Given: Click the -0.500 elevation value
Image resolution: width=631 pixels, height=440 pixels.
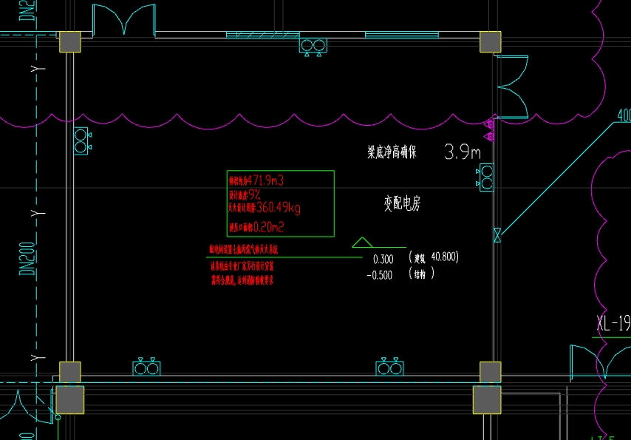Looking at the screenshot, I should [x=380, y=275].
